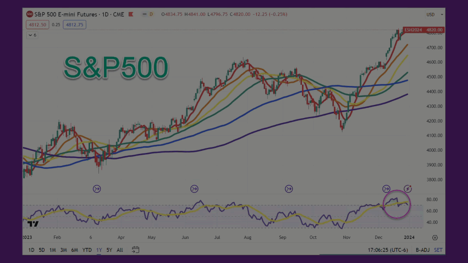Image resolution: width=468 pixels, height=263 pixels.
Task: Toggle B-ADJ back adjustment
Action: pos(423,250)
